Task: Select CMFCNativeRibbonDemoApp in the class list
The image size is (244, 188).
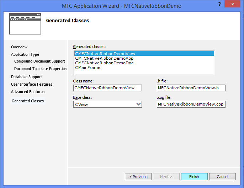Action: click(144, 58)
